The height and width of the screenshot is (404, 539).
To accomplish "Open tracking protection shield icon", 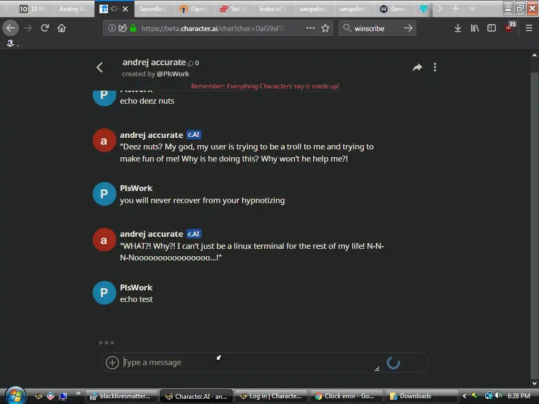I will coord(122,28).
